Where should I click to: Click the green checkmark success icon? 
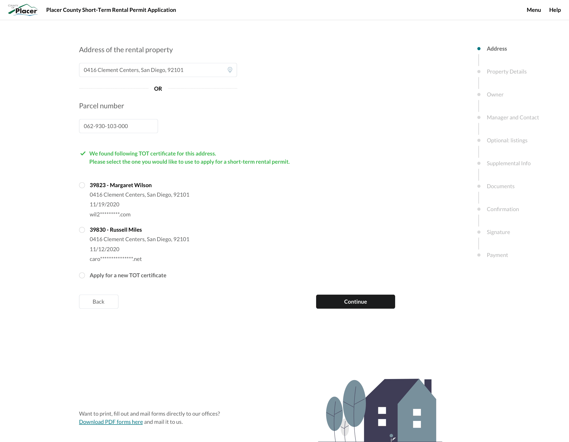[x=83, y=153]
